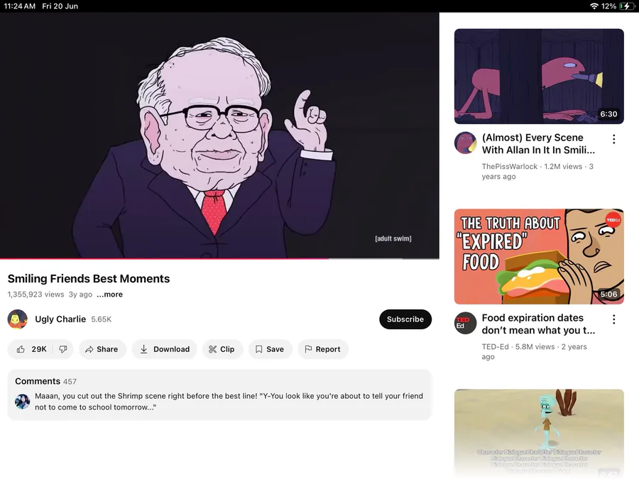Viewport: 639px width, 479px height.
Task: Expand the Comments section
Action: [x=219, y=395]
